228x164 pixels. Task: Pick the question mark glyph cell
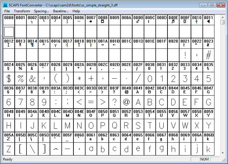114,102
